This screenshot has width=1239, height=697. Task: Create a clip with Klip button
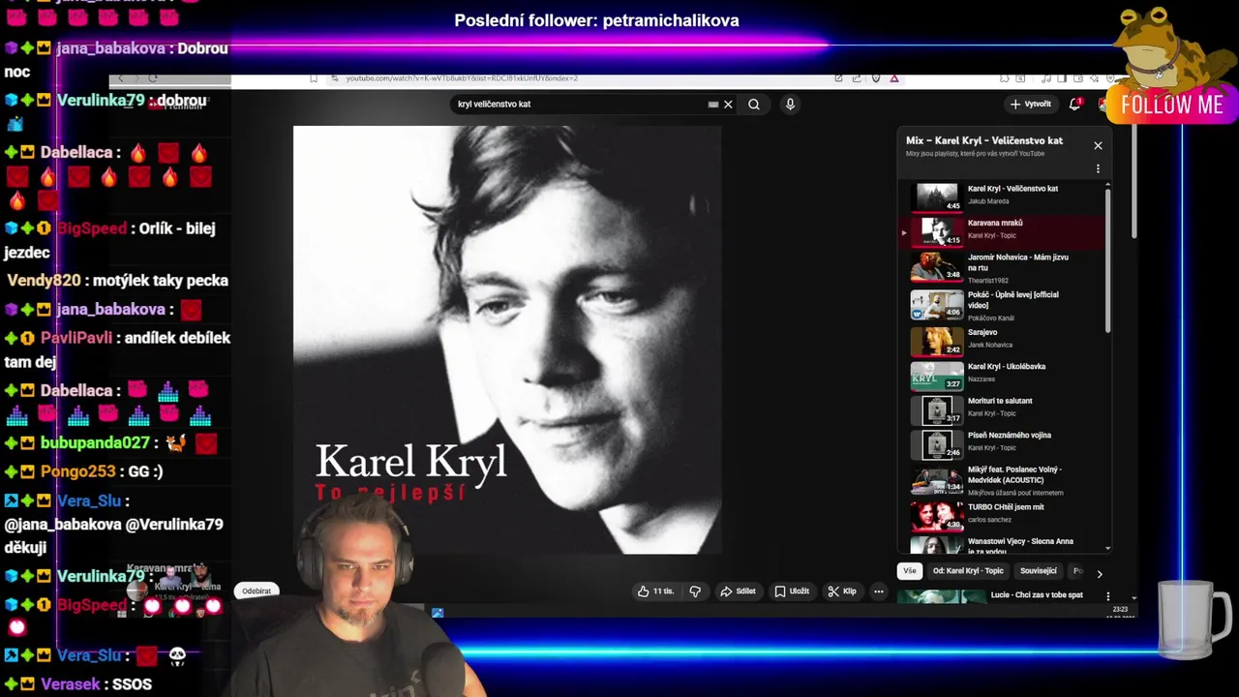pos(841,591)
